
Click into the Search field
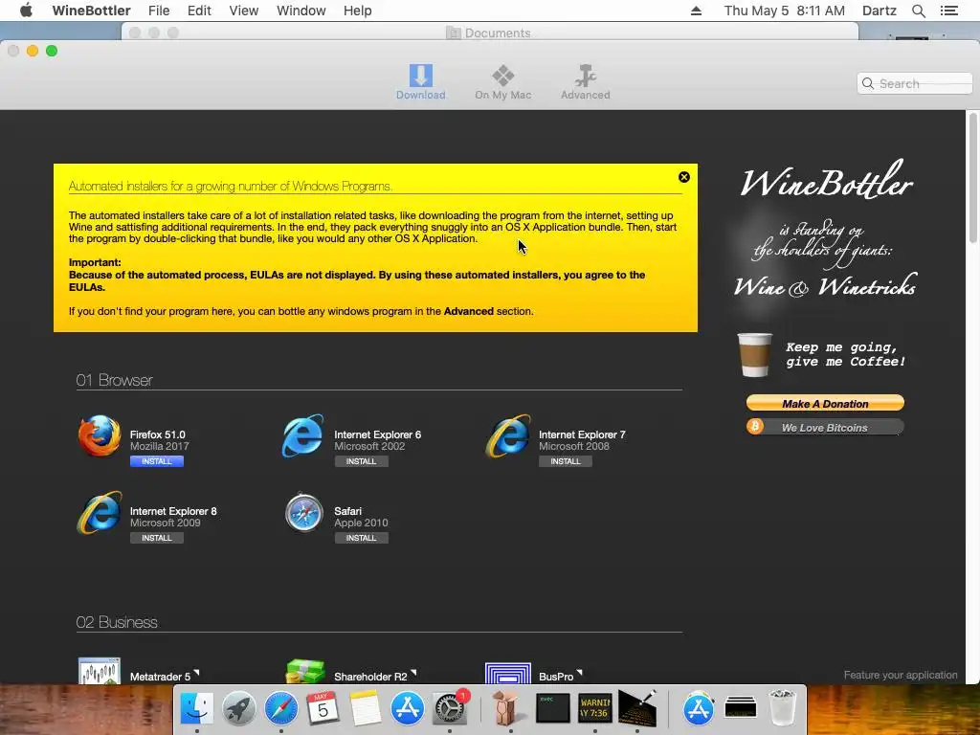[915, 83]
